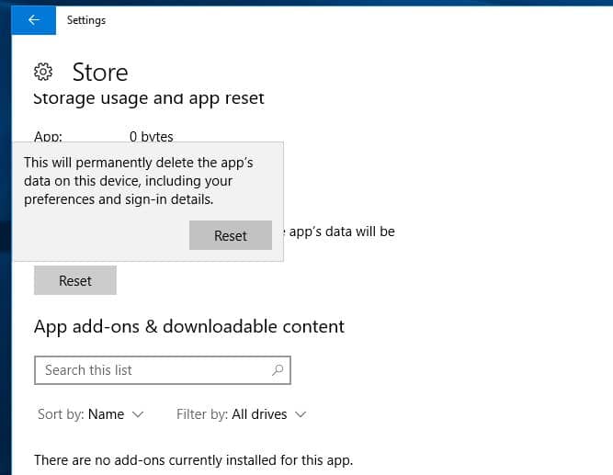Select the App add-ons & downloadable content heading
The image size is (613, 475).
coord(189,326)
